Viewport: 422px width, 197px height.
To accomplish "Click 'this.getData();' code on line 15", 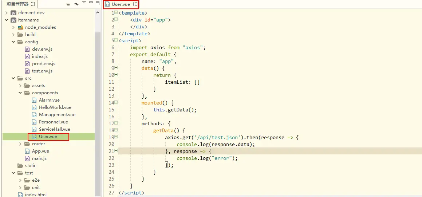I will [x=175, y=110].
